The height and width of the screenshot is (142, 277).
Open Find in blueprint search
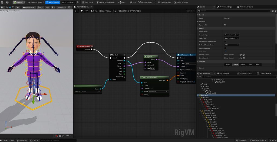coord(133,2)
